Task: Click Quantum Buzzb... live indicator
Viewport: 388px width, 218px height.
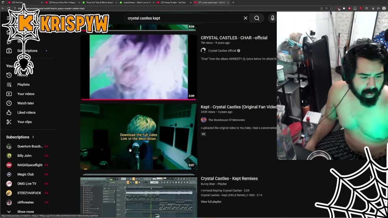Action: pyautogui.click(x=46, y=147)
